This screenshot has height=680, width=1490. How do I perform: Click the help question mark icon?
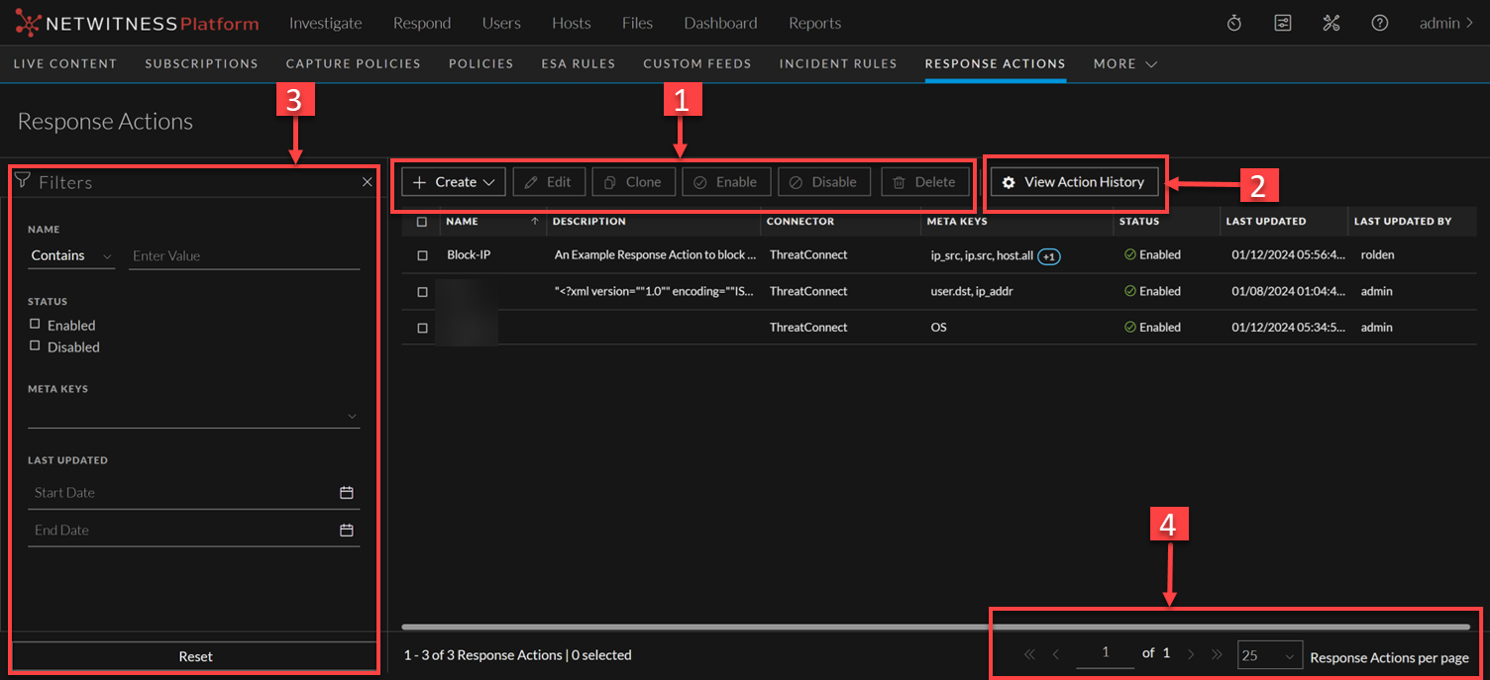[1380, 23]
